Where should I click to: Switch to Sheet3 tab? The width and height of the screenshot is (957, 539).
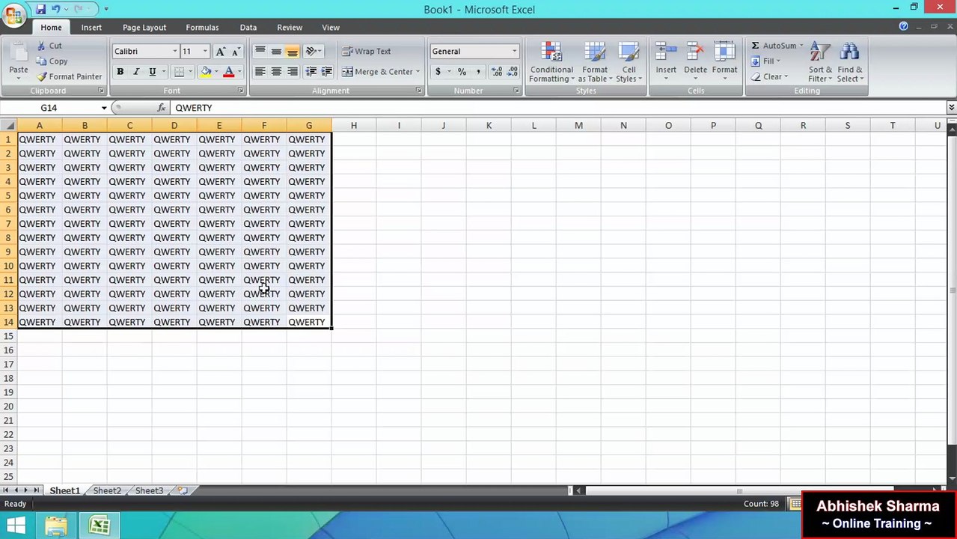[149, 491]
